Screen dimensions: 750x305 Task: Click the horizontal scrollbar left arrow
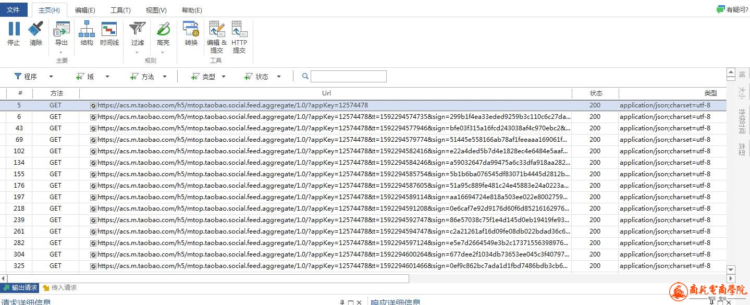coord(3,278)
